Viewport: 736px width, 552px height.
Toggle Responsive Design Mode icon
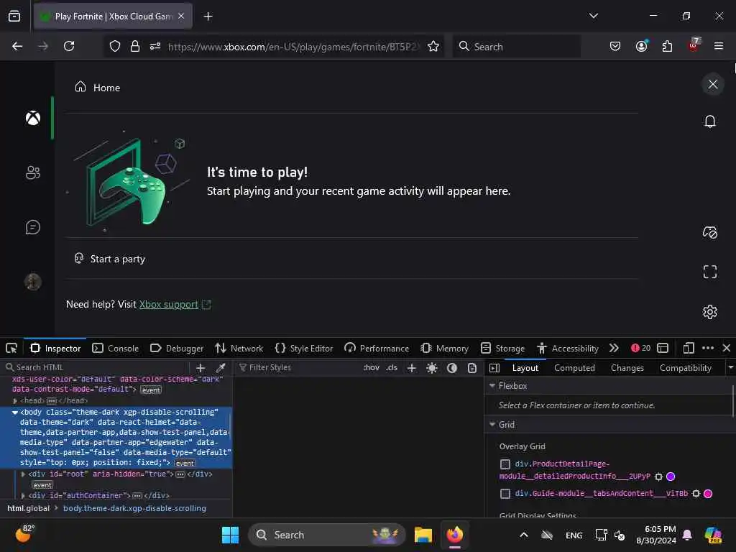pyautogui.click(x=688, y=349)
